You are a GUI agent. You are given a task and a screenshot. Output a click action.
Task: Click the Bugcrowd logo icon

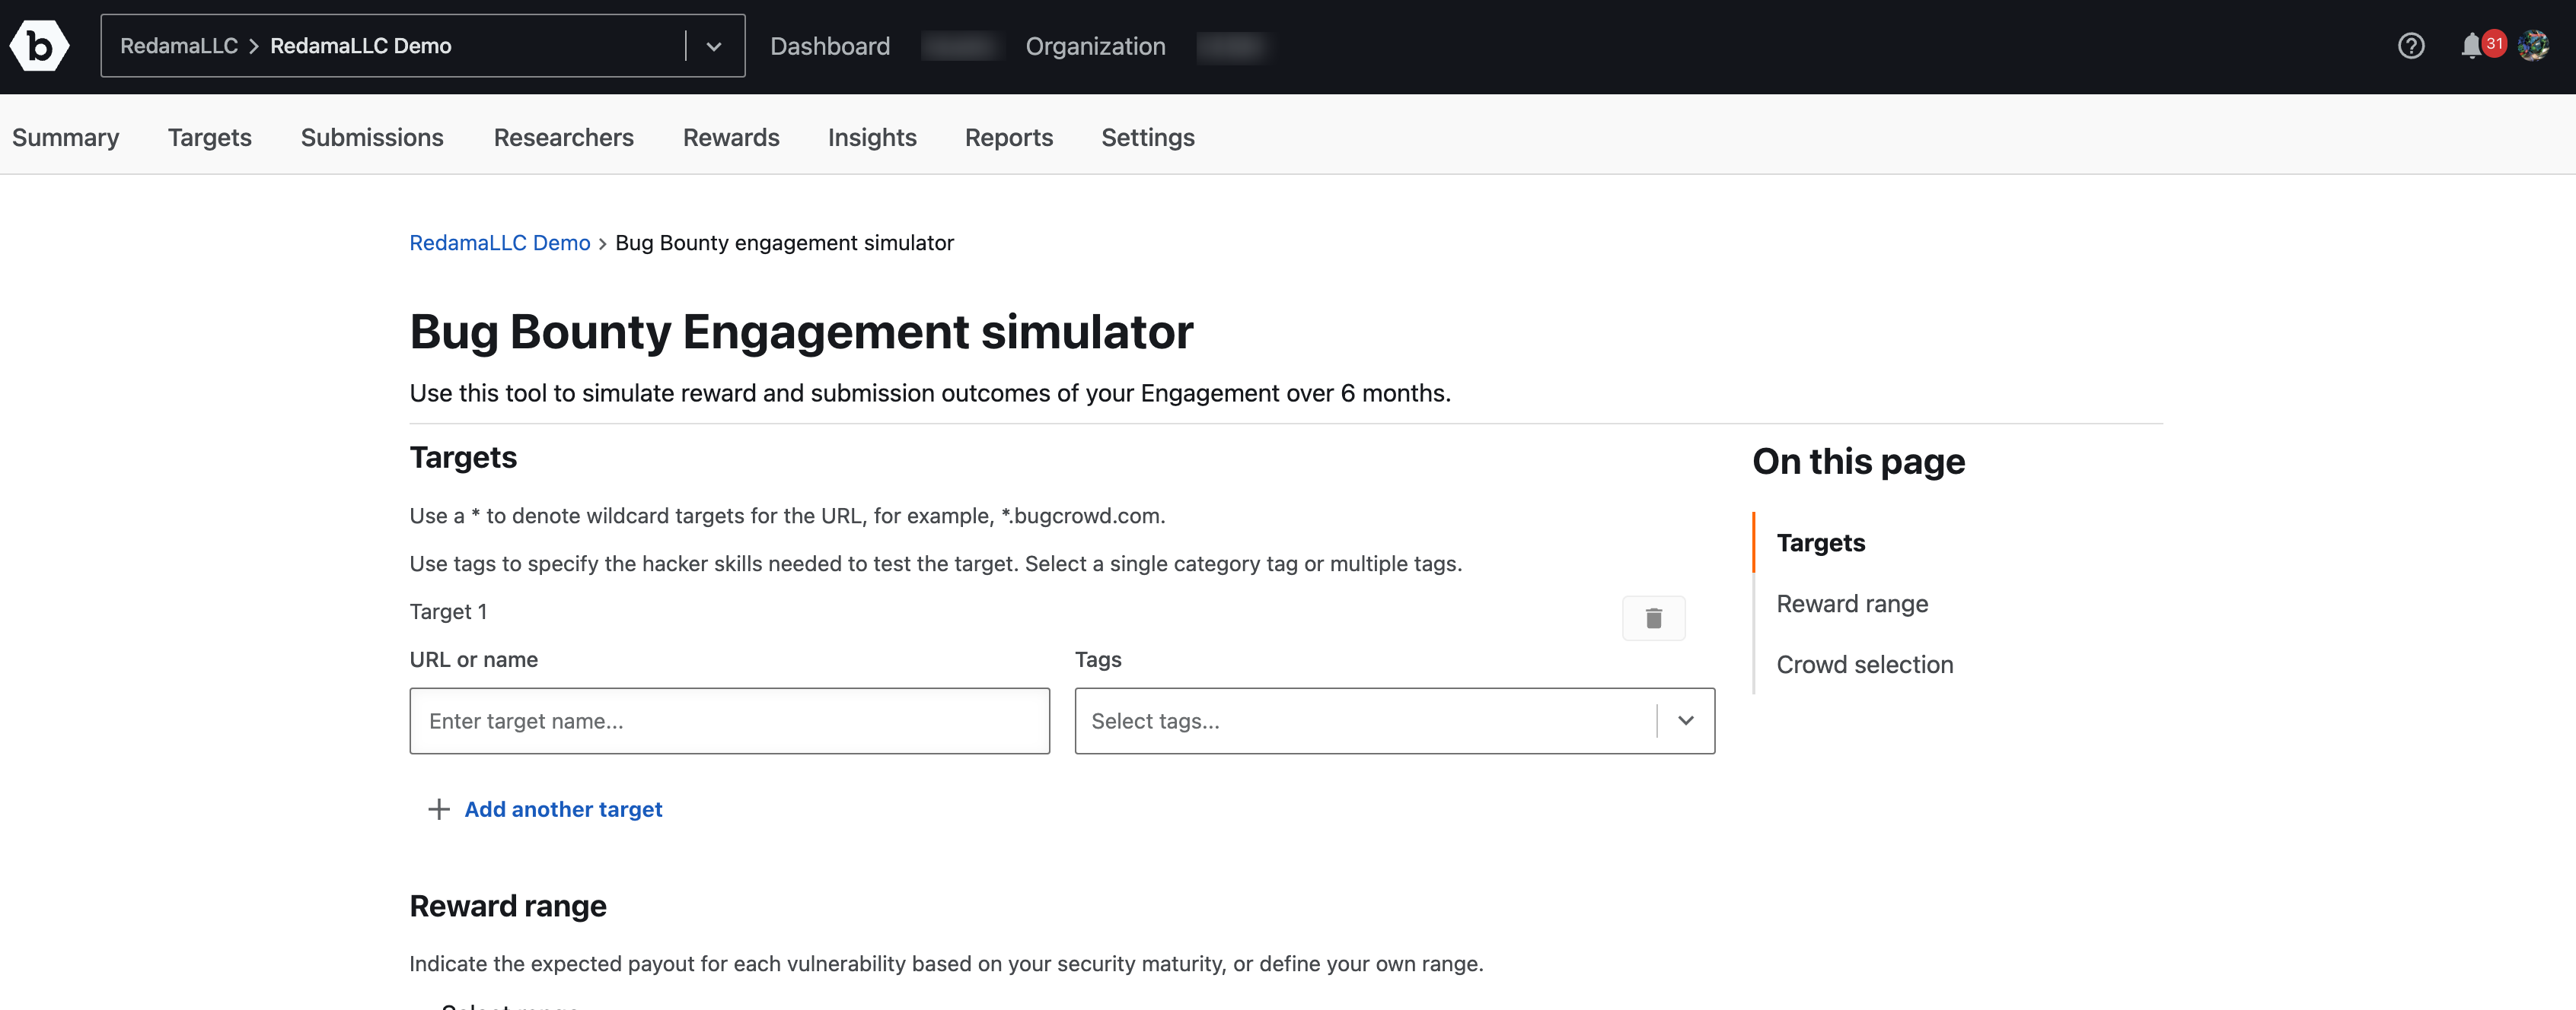pyautogui.click(x=39, y=46)
